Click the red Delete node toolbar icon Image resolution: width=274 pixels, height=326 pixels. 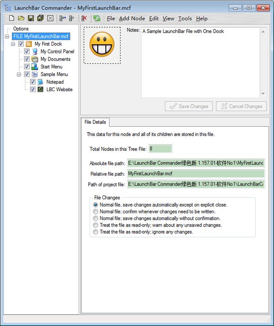(84, 18)
